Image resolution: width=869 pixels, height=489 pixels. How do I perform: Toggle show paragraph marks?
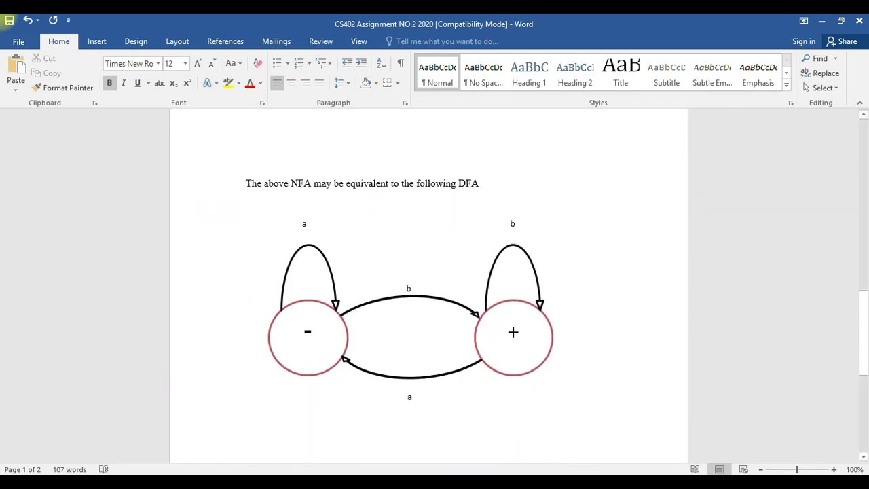pos(400,63)
